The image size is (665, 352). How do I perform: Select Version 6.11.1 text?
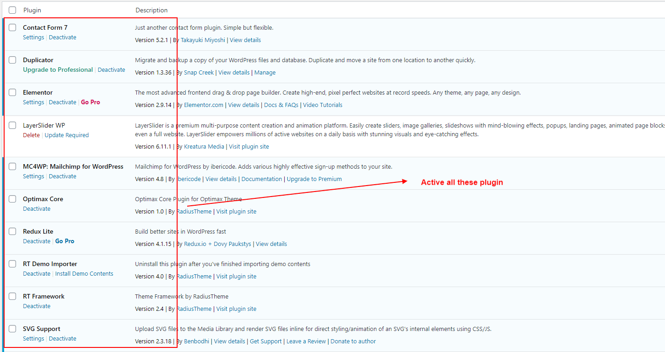coord(153,147)
